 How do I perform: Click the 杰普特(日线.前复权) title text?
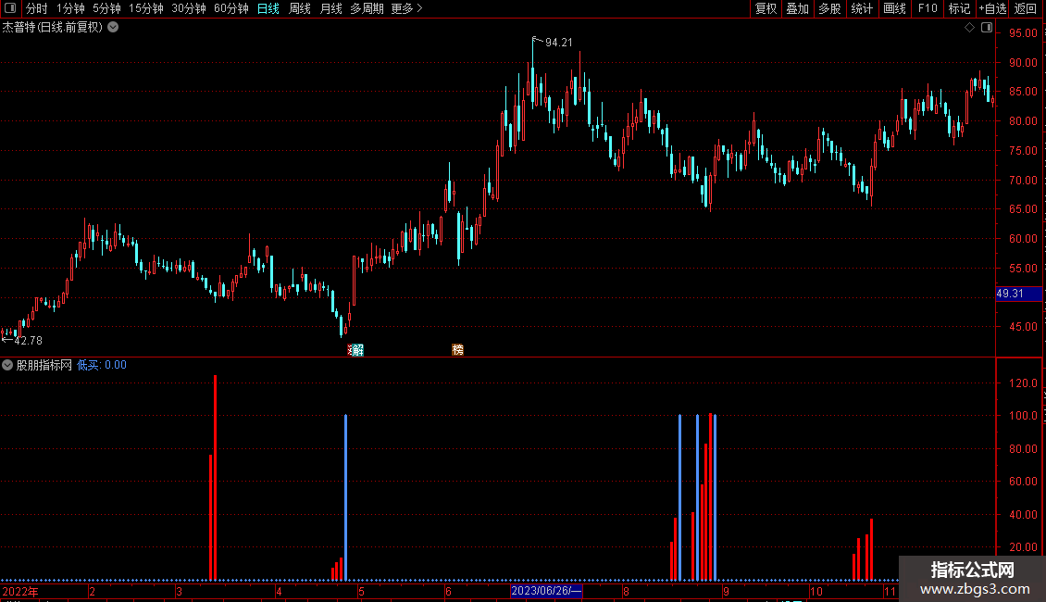pos(53,28)
